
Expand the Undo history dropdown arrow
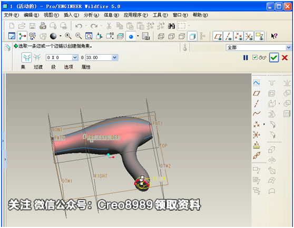point(86,26)
